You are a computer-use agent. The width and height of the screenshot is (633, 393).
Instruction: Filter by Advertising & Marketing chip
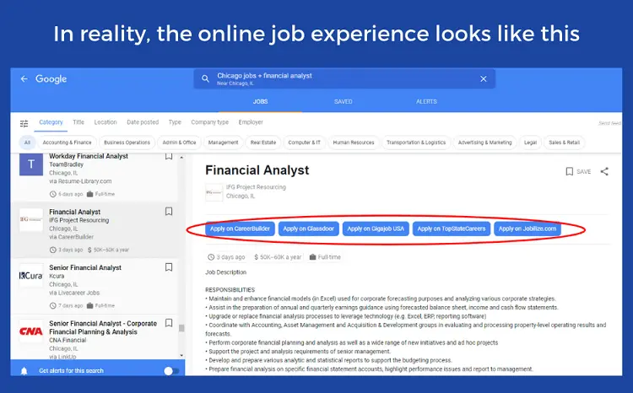pos(484,143)
